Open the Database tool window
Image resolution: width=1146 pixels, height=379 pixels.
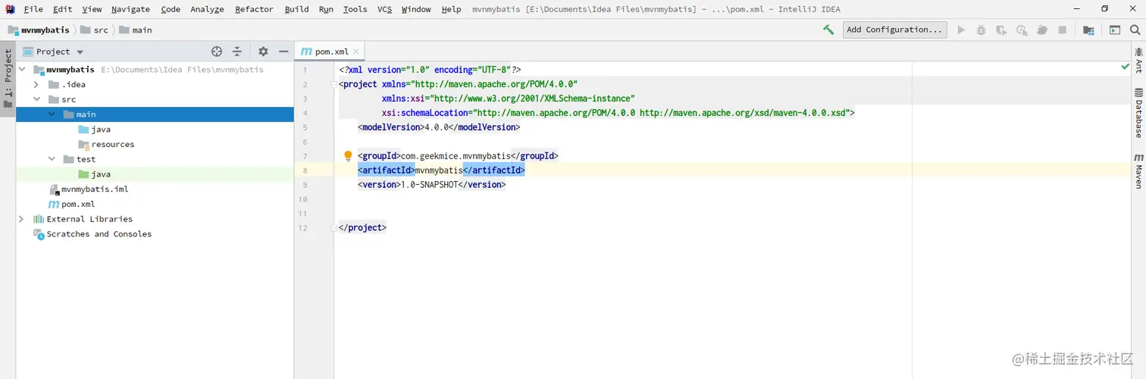point(1138,112)
